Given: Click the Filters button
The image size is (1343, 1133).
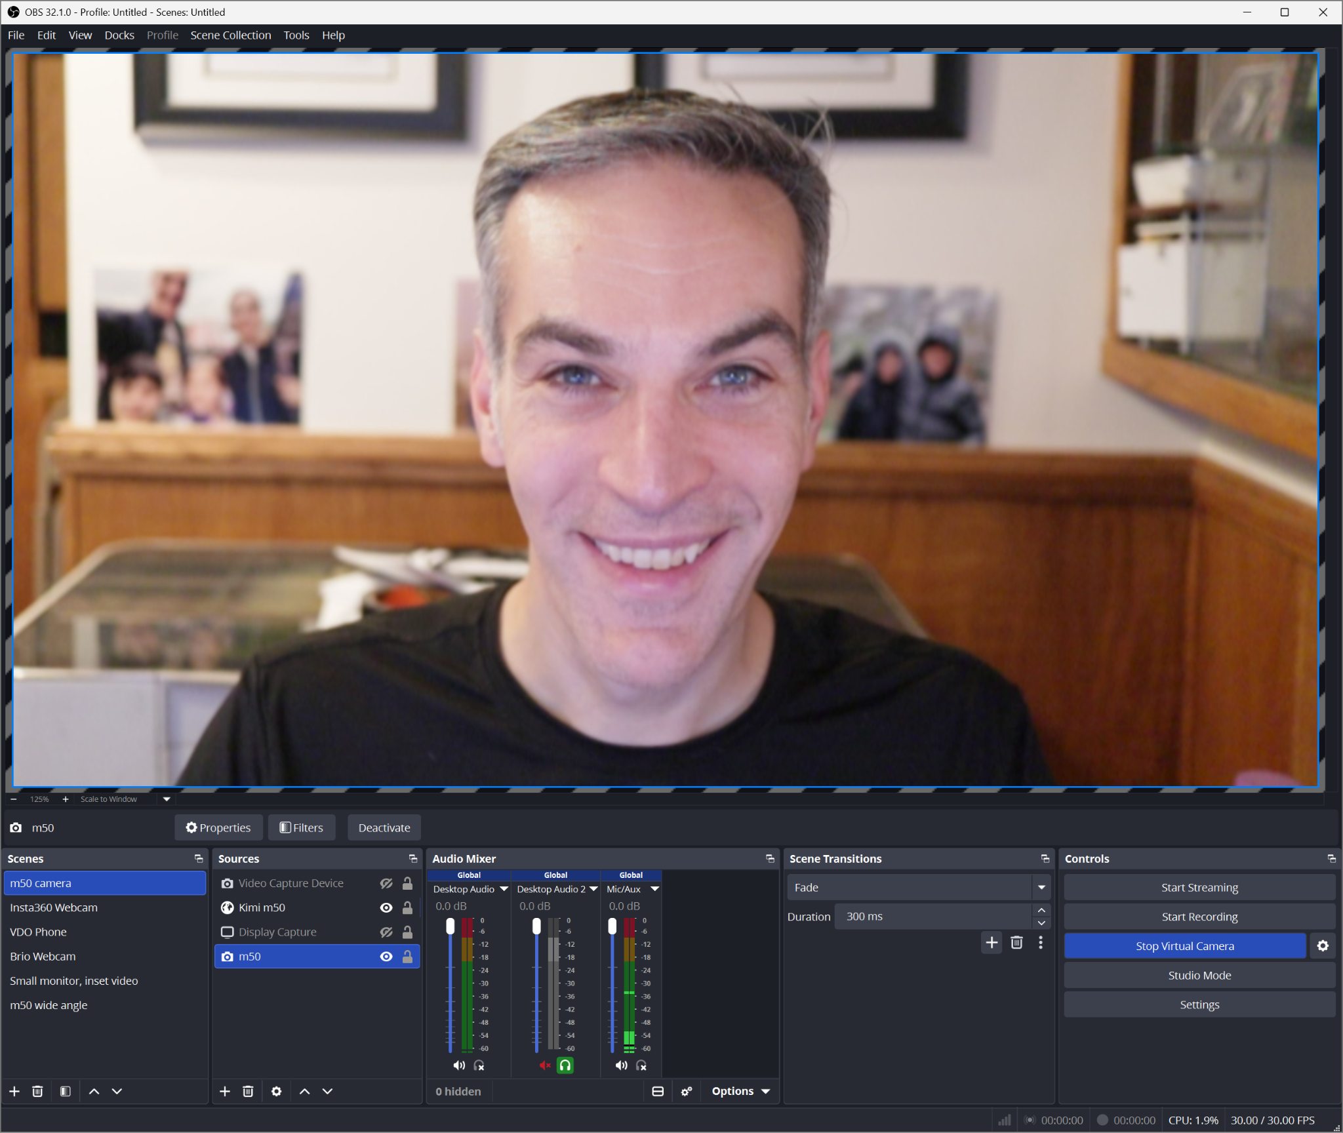Looking at the screenshot, I should pos(301,827).
